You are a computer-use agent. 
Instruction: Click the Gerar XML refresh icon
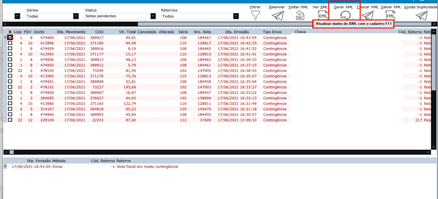(x=345, y=15)
